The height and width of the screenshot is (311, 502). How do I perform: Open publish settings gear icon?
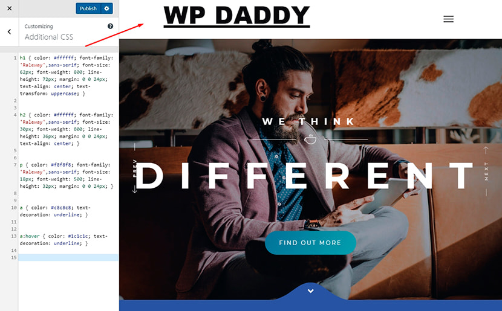(106, 8)
